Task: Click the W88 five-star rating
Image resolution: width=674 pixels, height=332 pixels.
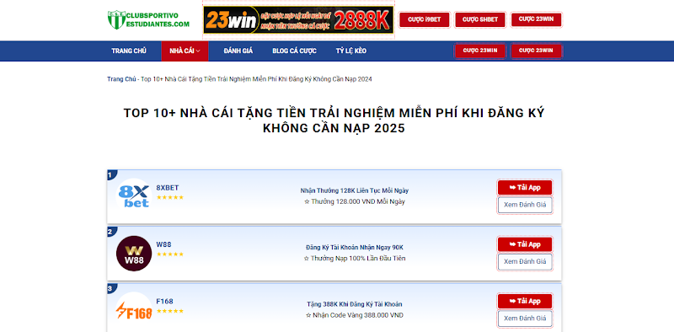Action: pyautogui.click(x=170, y=254)
